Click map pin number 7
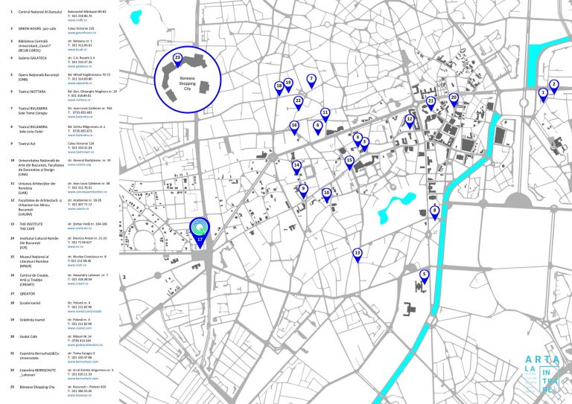Viewport: 572px width, 404px height. (311, 79)
